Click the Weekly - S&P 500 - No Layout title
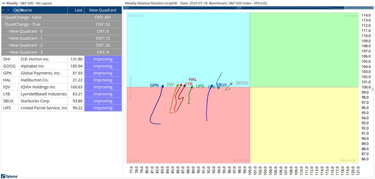 click(x=29, y=3)
